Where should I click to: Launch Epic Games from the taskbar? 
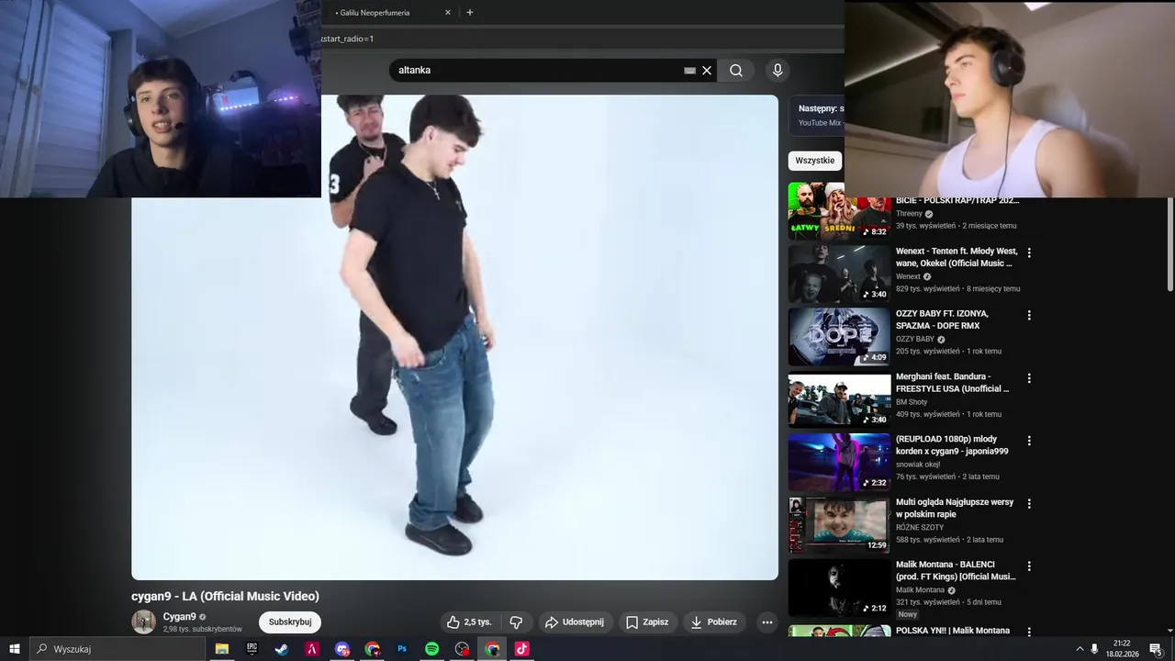pyautogui.click(x=252, y=649)
